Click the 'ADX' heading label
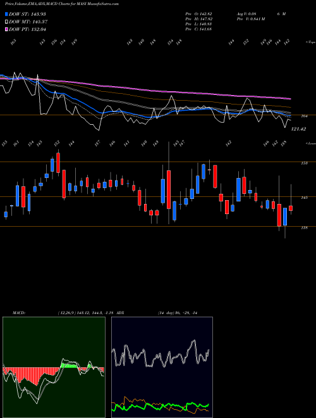 coord(120,313)
